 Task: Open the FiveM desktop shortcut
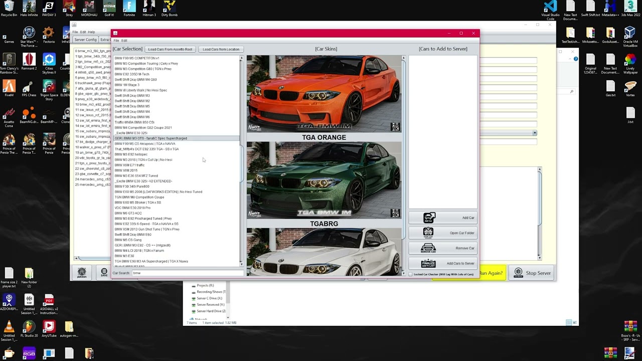(9, 88)
